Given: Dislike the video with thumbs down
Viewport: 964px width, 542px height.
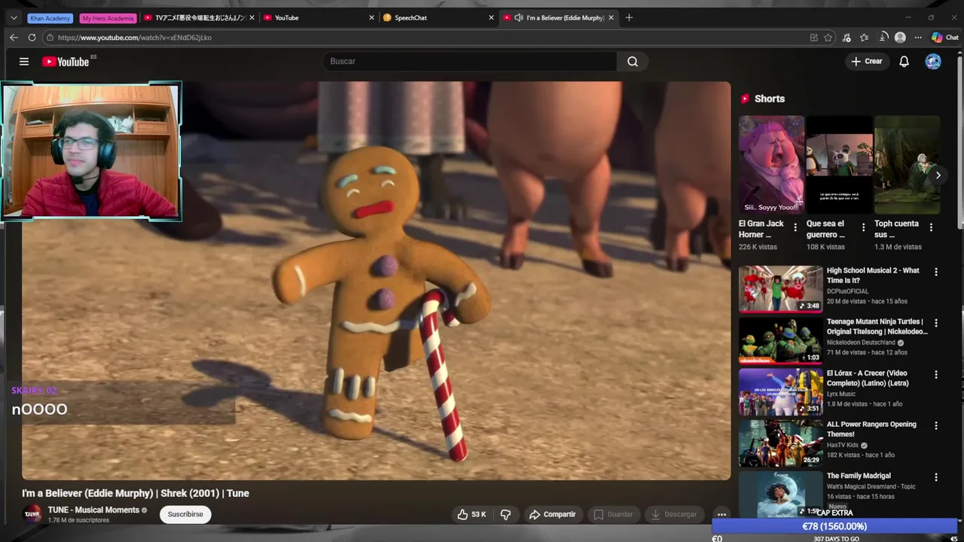Looking at the screenshot, I should pyautogui.click(x=505, y=515).
